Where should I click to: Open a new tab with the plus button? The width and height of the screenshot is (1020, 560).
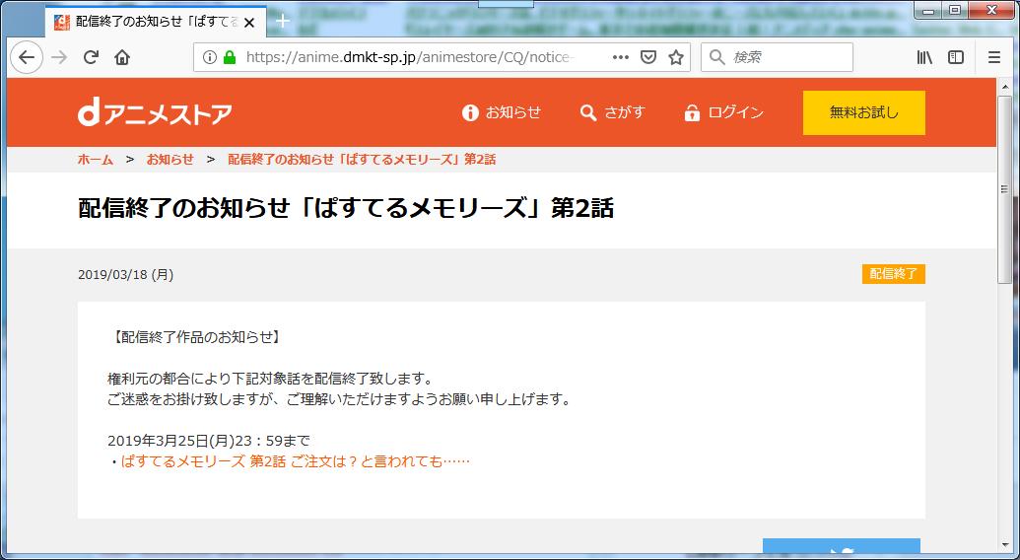tap(282, 21)
